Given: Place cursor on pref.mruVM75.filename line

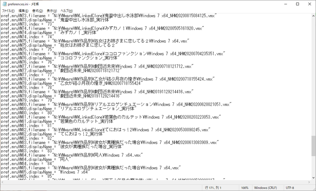Looking at the screenshot, I should [95, 41].
